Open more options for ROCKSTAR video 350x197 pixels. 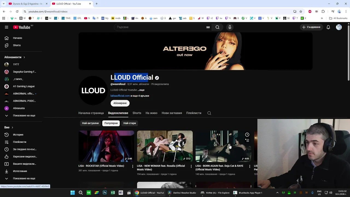point(133,166)
